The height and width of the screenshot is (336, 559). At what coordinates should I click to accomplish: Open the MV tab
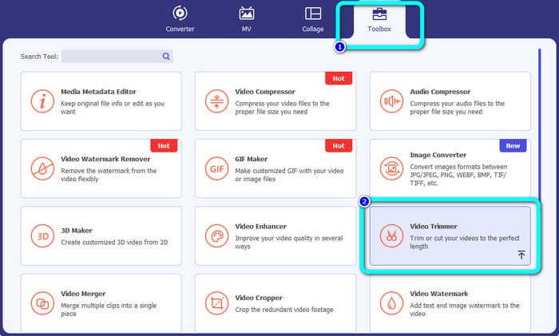click(247, 19)
